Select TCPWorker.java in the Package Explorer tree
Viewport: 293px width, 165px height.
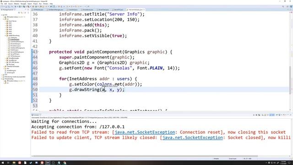pyautogui.click(x=15, y=56)
